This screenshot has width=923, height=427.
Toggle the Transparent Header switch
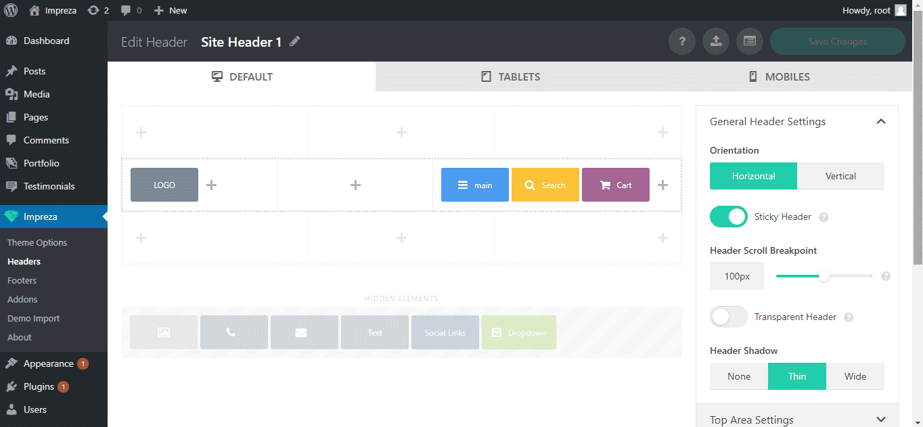coord(729,317)
